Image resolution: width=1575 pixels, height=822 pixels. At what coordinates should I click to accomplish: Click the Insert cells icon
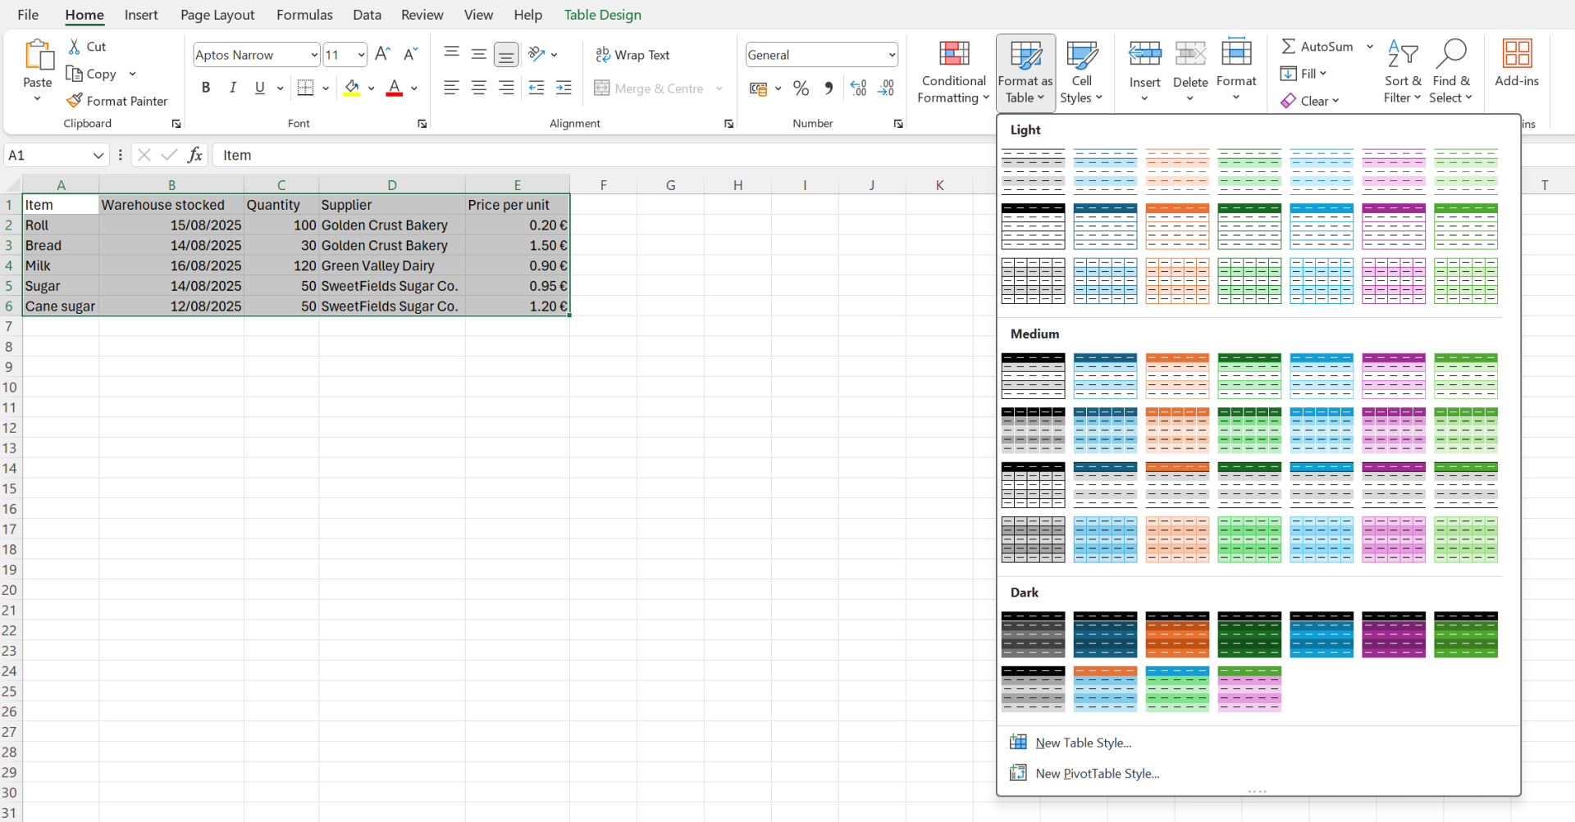(x=1144, y=54)
